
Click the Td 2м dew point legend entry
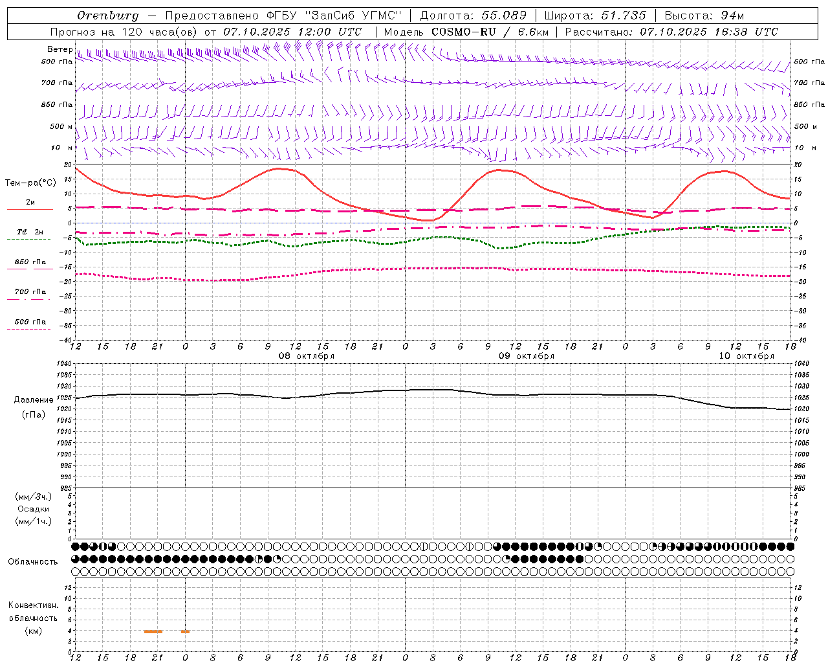(30, 232)
